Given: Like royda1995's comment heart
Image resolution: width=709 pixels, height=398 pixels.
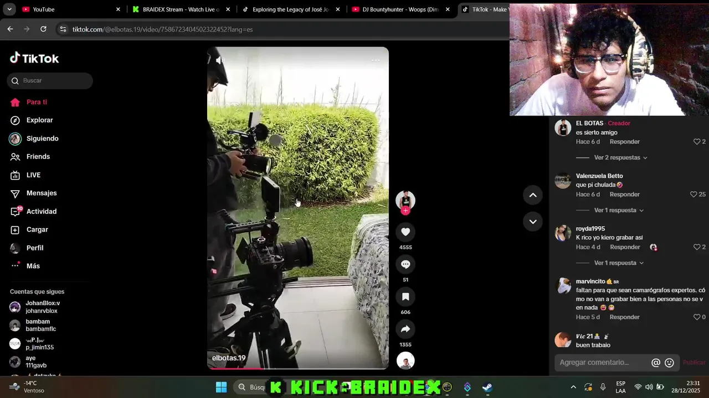Looking at the screenshot, I should (x=697, y=247).
